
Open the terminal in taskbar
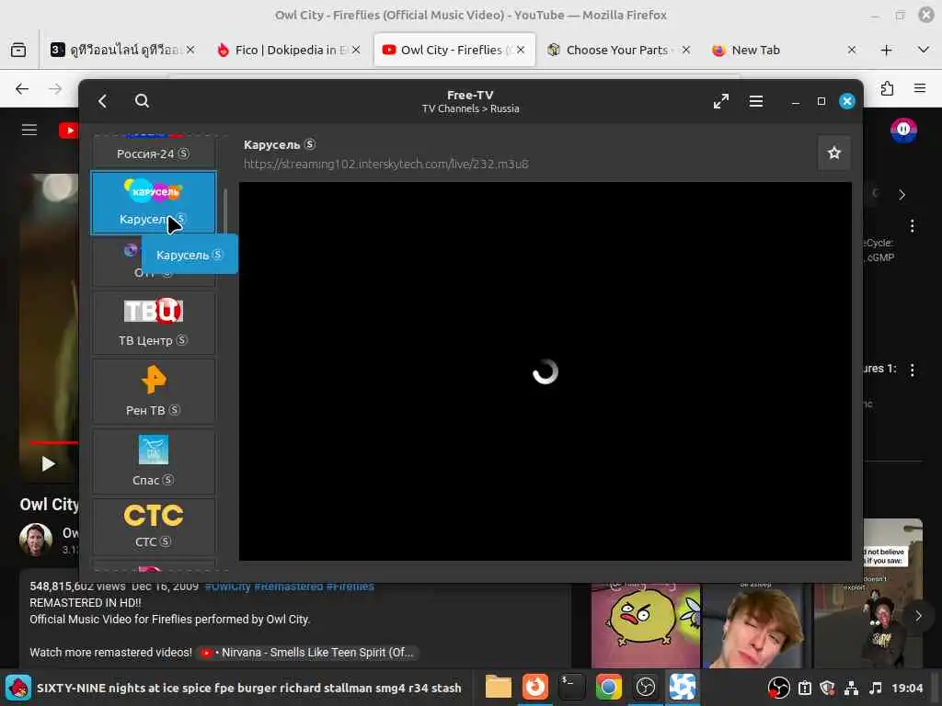pos(570,688)
